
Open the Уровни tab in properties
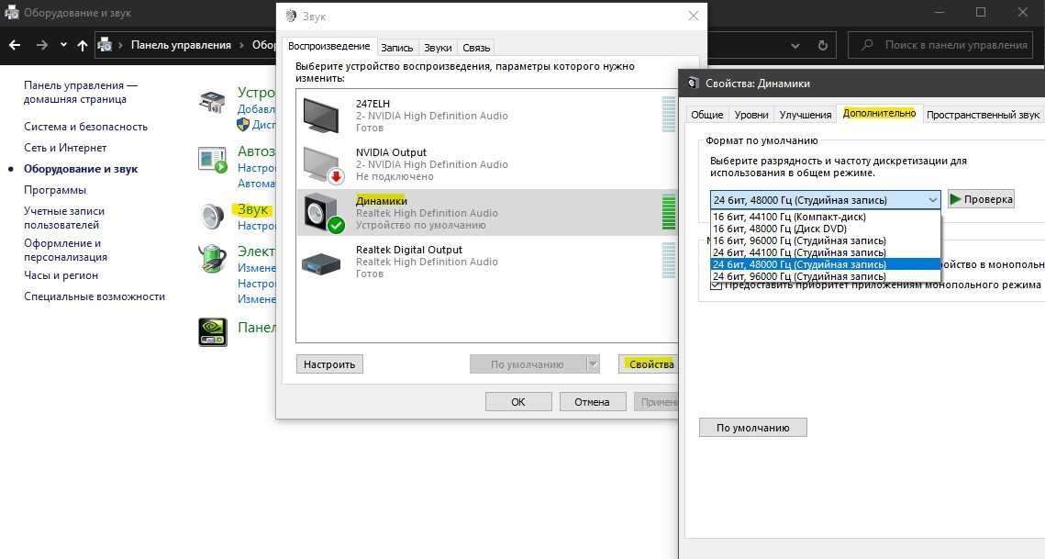coord(751,115)
